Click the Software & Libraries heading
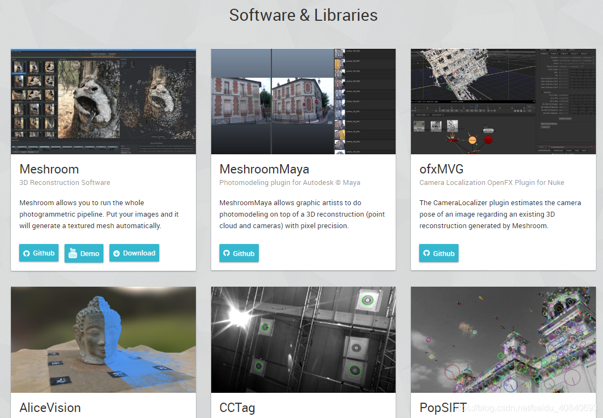This screenshot has width=603, height=418. point(303,15)
